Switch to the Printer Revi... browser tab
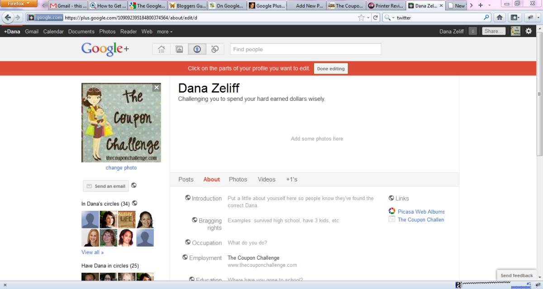The height and width of the screenshot is (289, 543). 386,6
